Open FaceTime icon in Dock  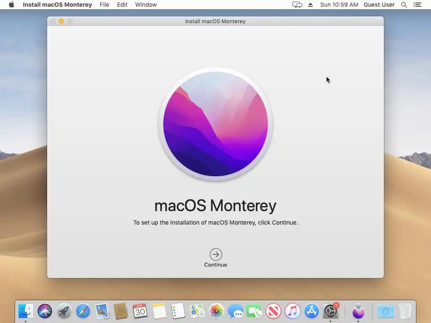254,311
